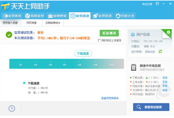Click the magnifier icon on 查看测试报告
The width and height of the screenshot is (174, 118).
[x=139, y=107]
